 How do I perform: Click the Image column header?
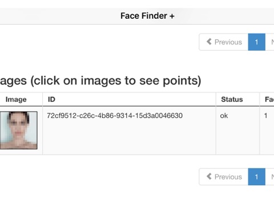click(16, 100)
